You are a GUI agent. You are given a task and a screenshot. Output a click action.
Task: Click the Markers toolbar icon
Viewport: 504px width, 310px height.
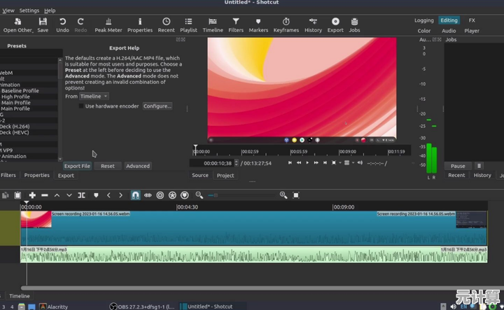pyautogui.click(x=258, y=25)
